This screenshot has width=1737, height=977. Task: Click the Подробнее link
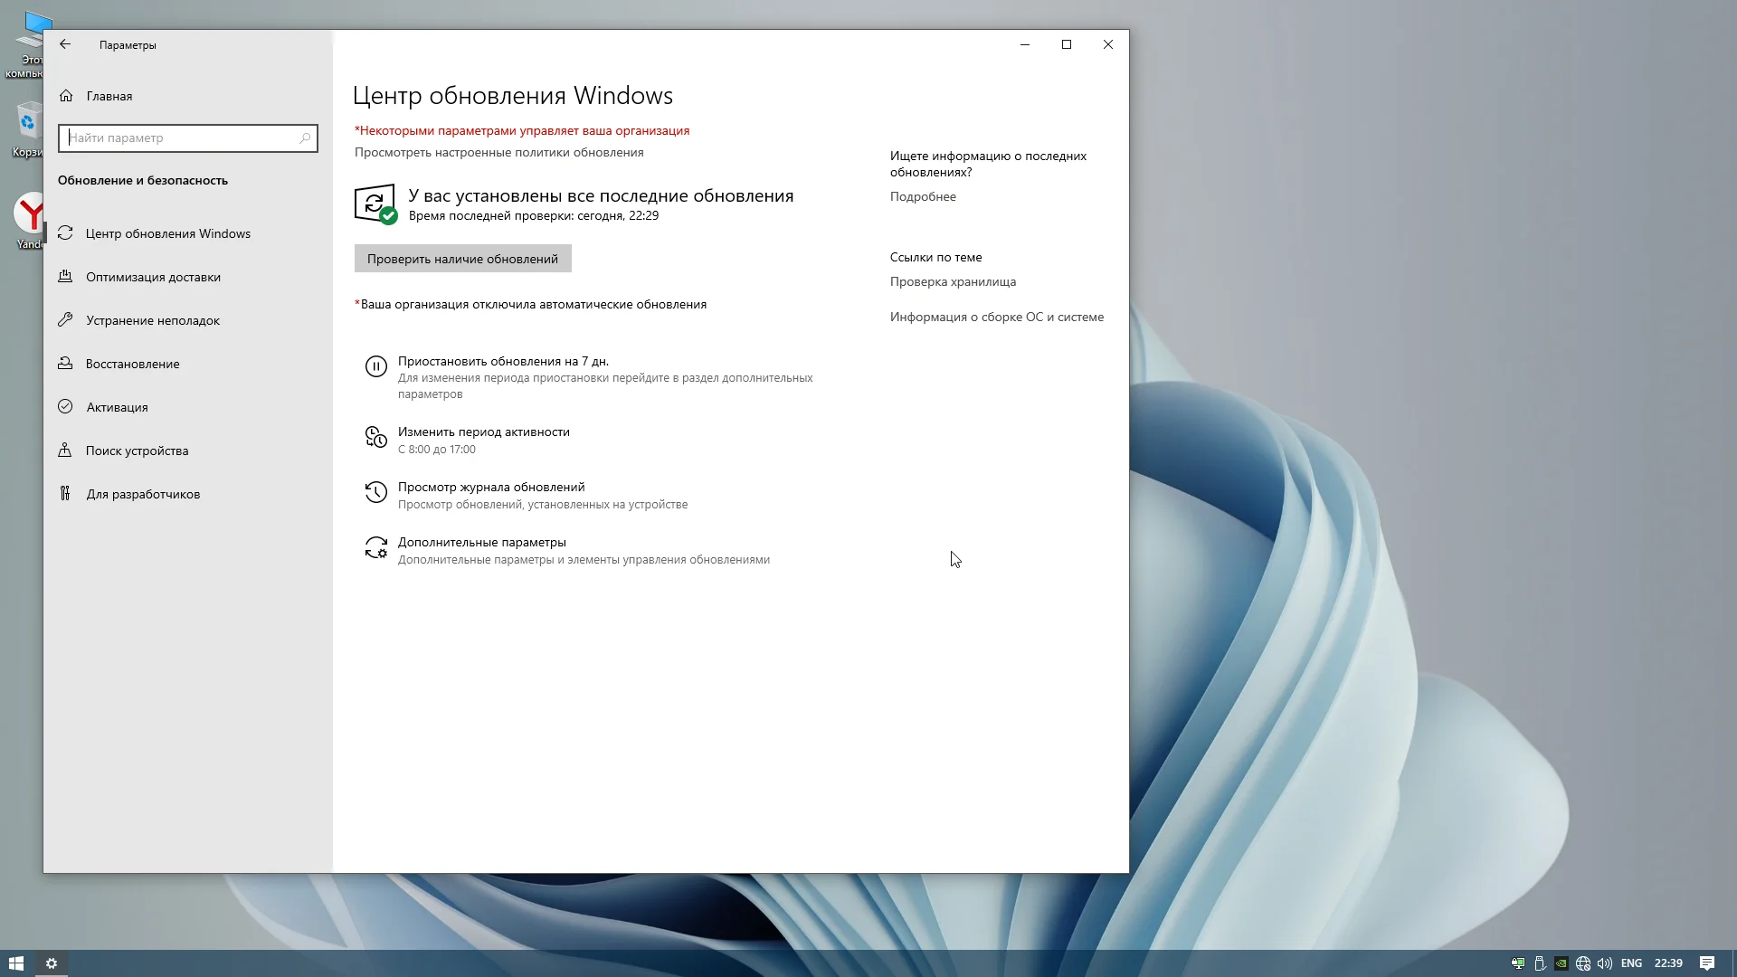(x=922, y=196)
